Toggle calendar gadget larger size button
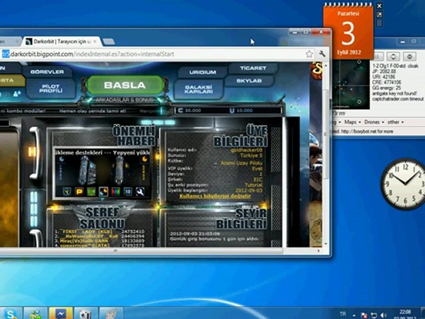Viewport: 425px width, 319px height. point(379,15)
